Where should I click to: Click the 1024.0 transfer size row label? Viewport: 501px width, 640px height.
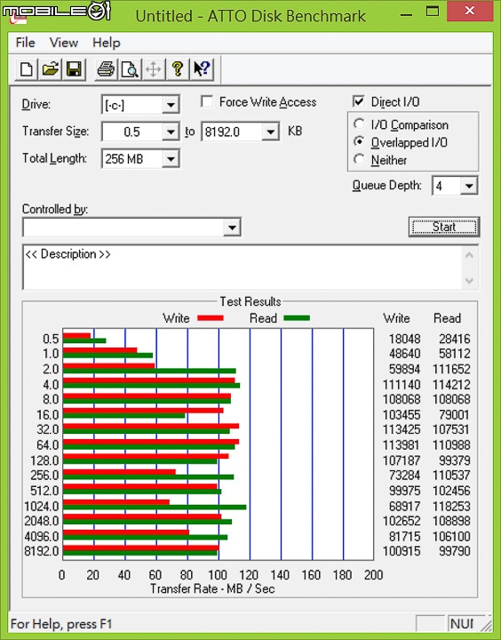(42, 506)
